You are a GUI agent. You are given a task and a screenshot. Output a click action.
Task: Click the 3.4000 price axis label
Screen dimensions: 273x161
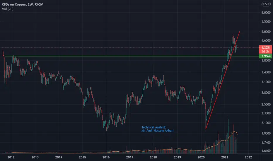tap(266, 72)
